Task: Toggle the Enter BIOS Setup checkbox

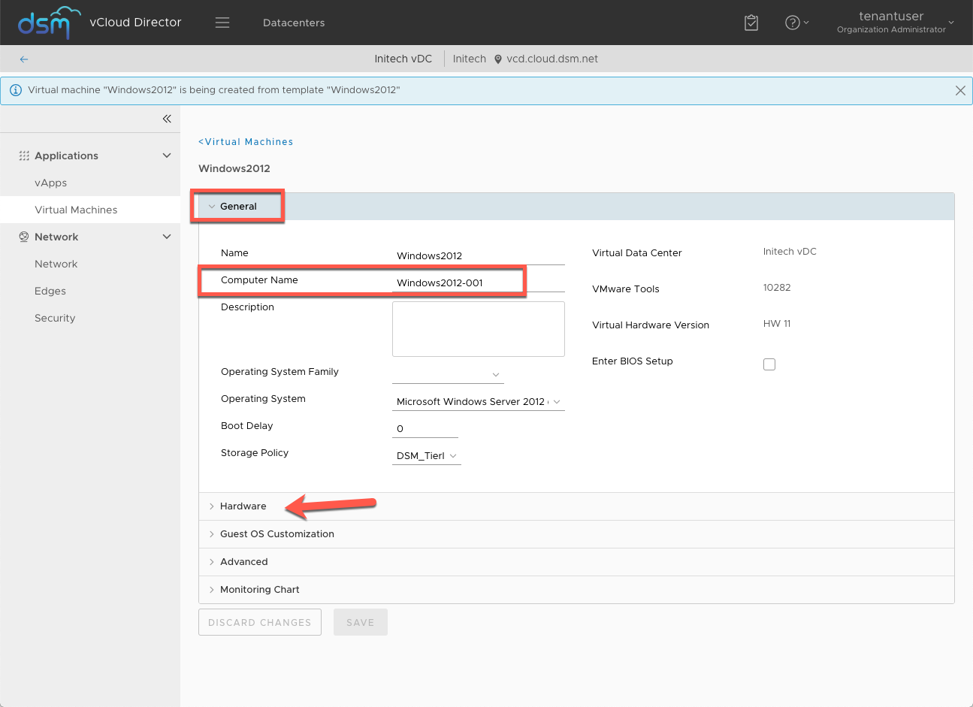Action: (x=769, y=364)
